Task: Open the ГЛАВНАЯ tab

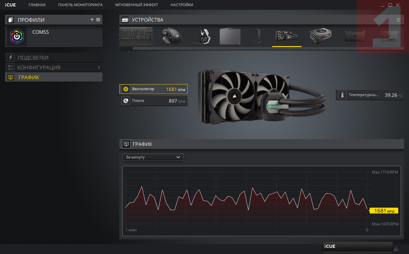Action: point(37,5)
